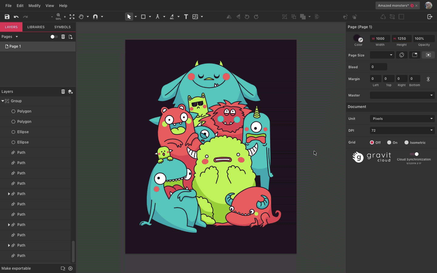Screen dimensions: 437x273
Task: Switch to the Libraries tab
Action: (x=36, y=27)
